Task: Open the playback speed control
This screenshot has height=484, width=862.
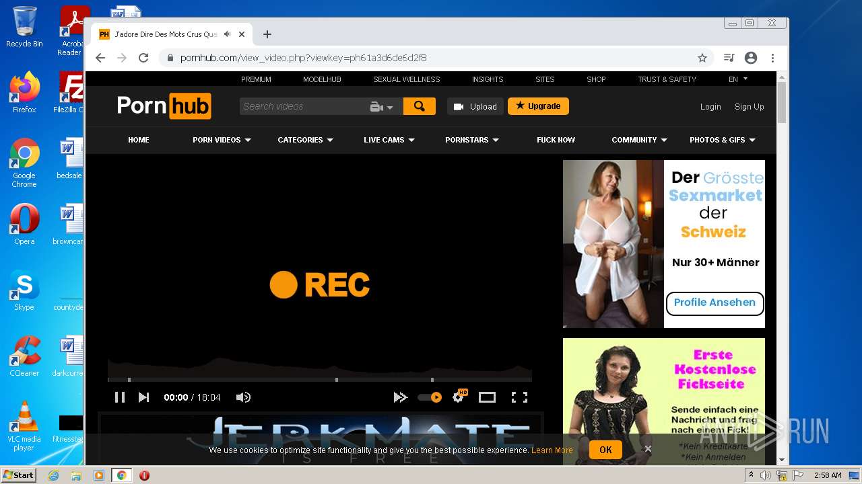Action: tap(400, 397)
